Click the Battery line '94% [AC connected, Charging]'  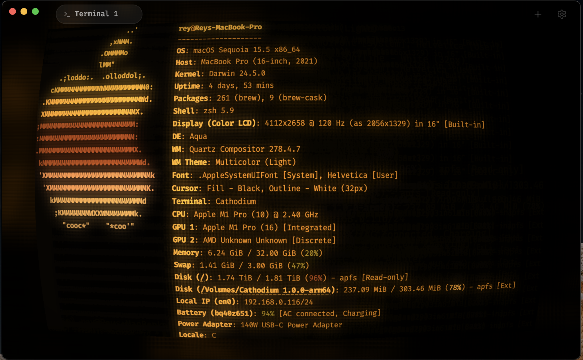(x=321, y=313)
